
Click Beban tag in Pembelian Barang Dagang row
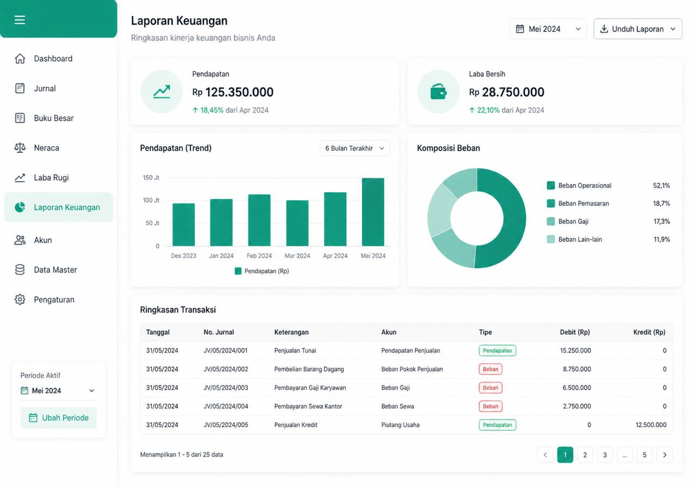point(490,369)
